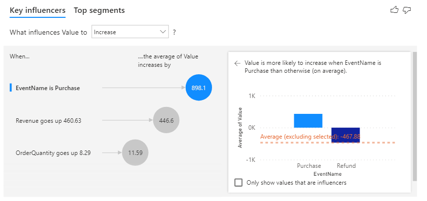The image size is (427, 201).
Task: Click the back arrow in detail panel
Action: (237, 63)
